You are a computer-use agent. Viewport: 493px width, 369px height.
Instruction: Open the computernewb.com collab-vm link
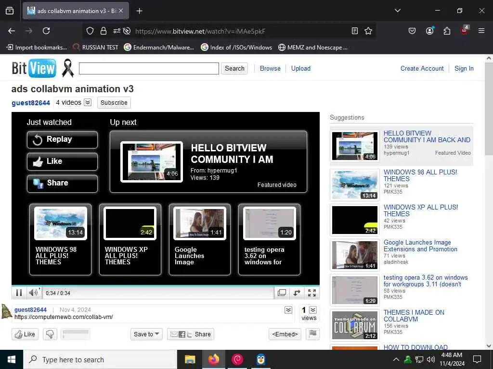tap(64, 317)
